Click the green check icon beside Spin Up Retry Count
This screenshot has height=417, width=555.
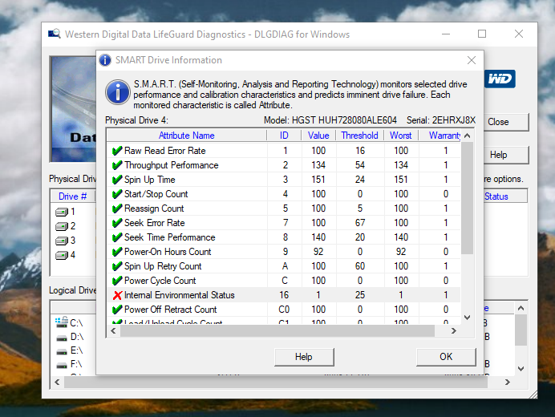click(x=117, y=266)
